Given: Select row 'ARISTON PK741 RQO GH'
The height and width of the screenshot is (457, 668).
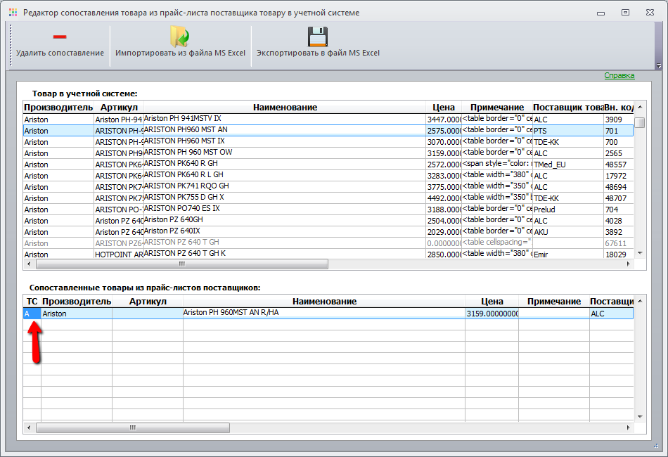Looking at the screenshot, I should (328, 187).
